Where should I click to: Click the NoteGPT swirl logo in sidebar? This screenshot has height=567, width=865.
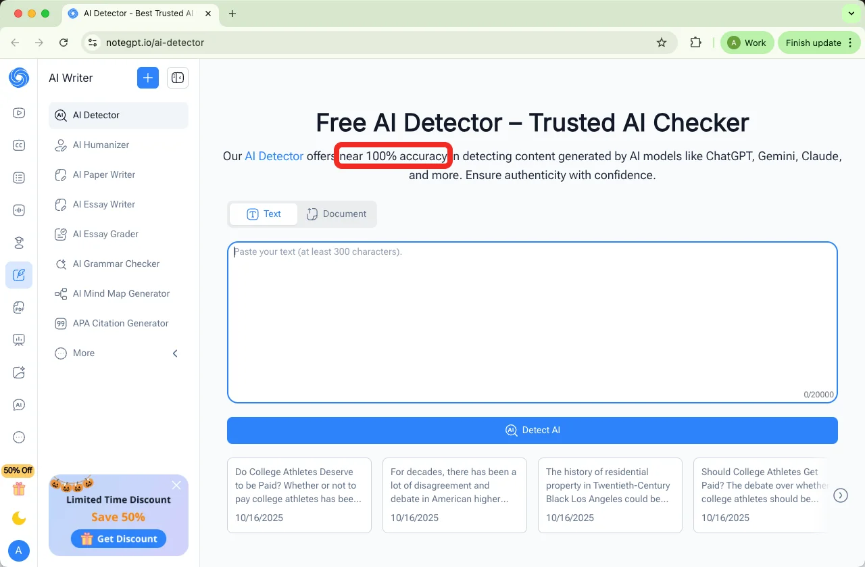pos(19,78)
